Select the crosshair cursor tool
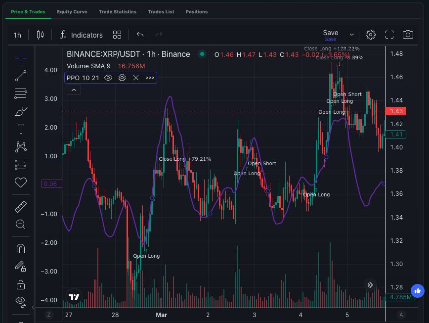The image size is (429, 323). point(21,58)
